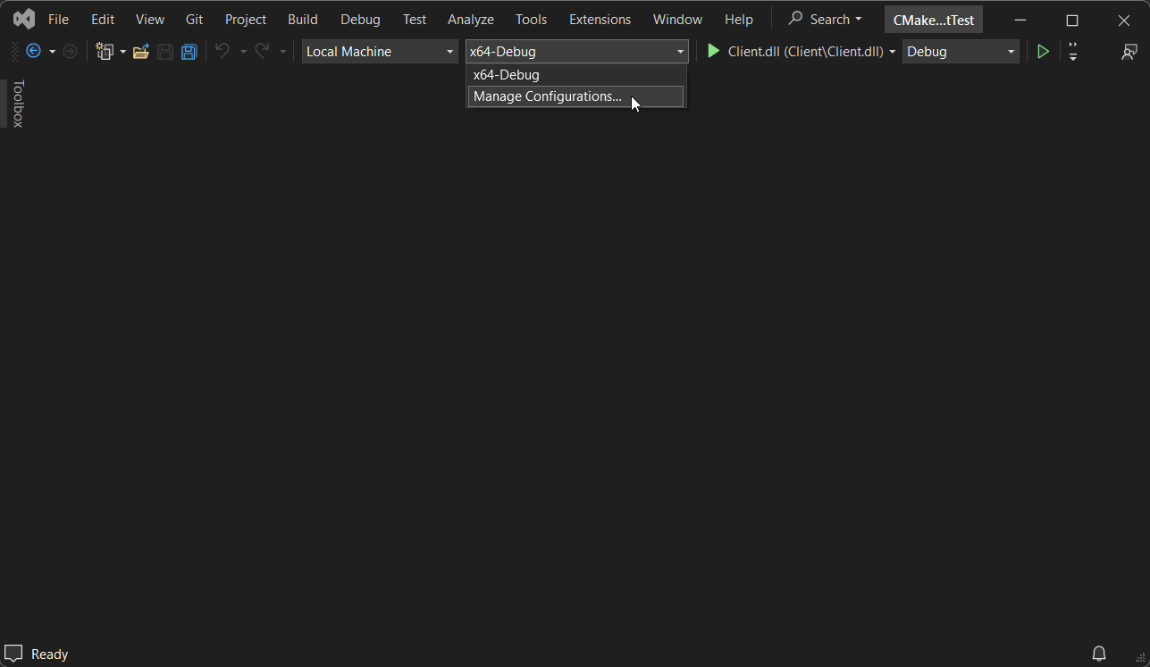
Task: Click the Open File folder icon
Action: pyautogui.click(x=141, y=52)
